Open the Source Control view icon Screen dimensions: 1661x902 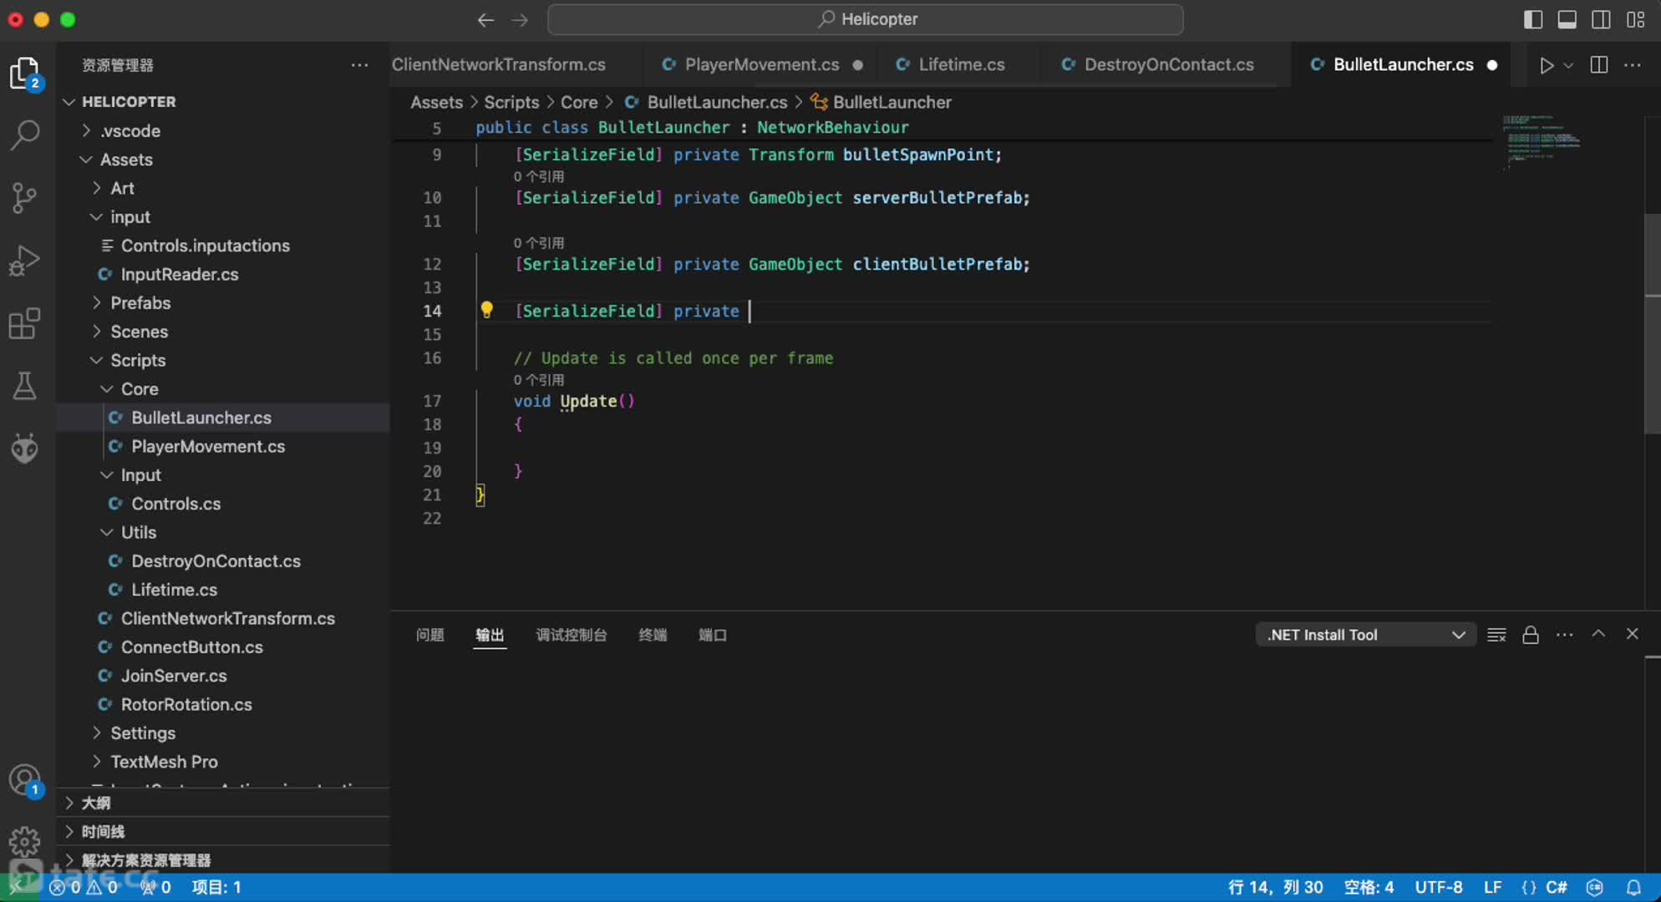pos(24,198)
